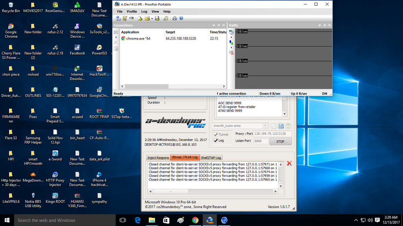Screen dimensions: 403x226
Task: Open Google Chrome from the taskbar
Action: click(195, 220)
